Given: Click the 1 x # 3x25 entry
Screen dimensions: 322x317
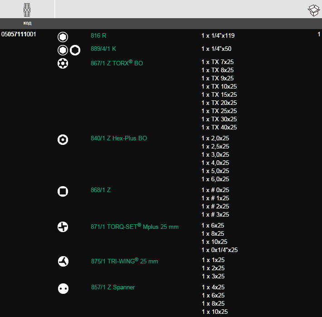Looking at the screenshot, I should tap(215, 214).
